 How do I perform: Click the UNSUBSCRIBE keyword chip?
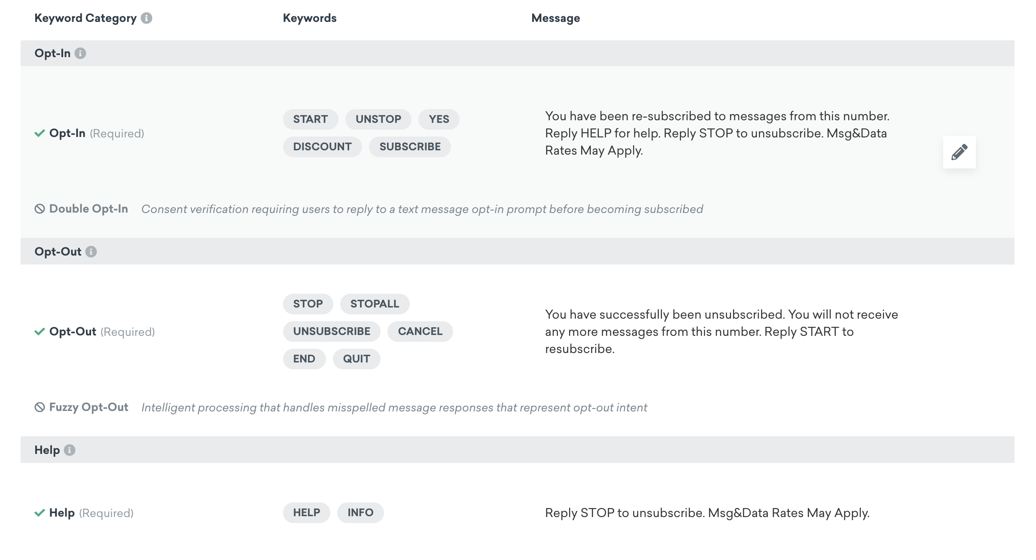tap(332, 332)
